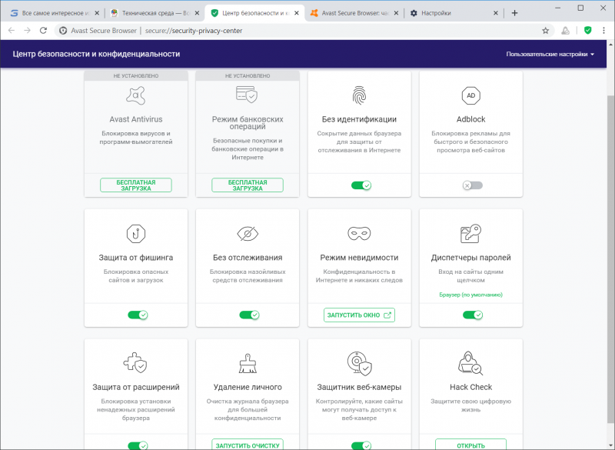Viewport: 615px width, 450px height.
Task: Open Hack Check with Открыть button
Action: [x=470, y=445]
